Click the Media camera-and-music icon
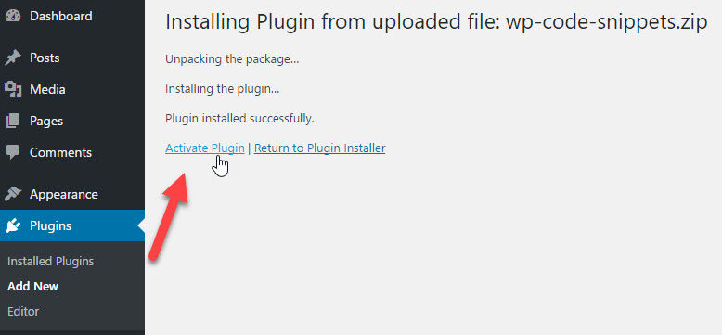The height and width of the screenshot is (335, 722). coord(13,89)
